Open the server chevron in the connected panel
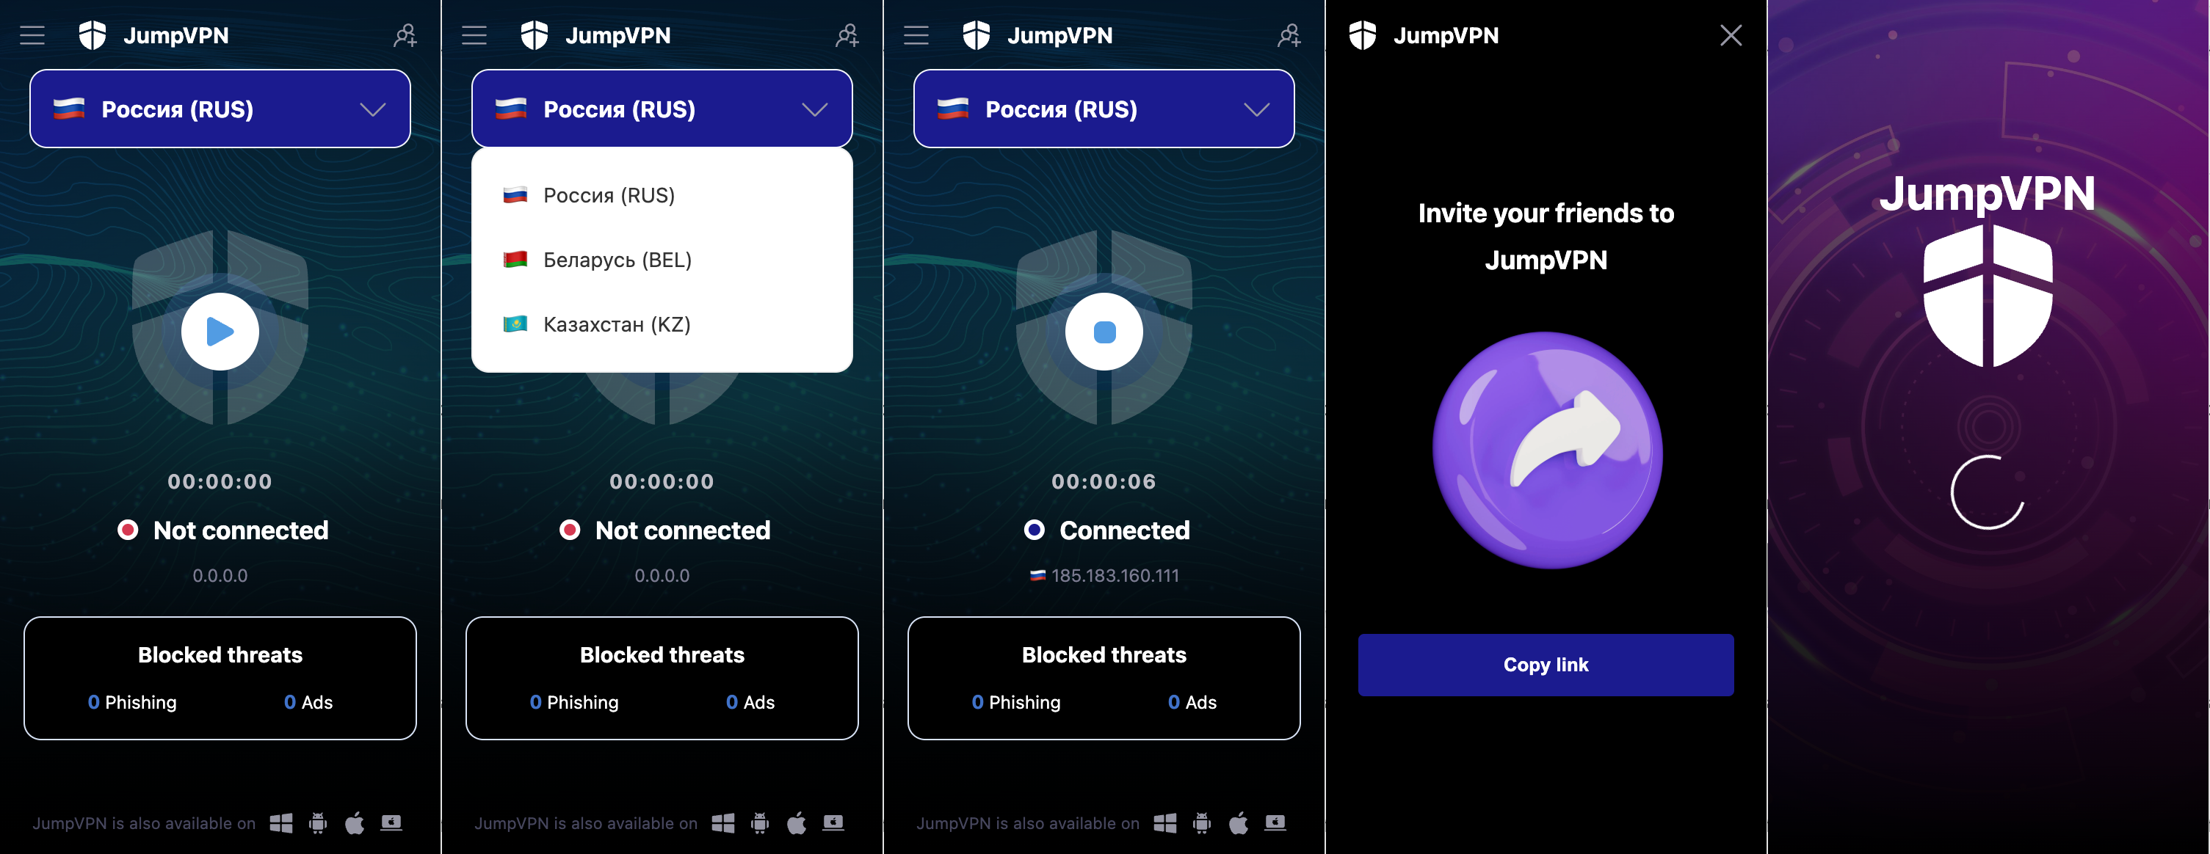Viewport: 2210px width, 854px height. pos(1257,110)
